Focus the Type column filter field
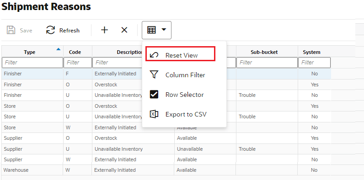The height and width of the screenshot is (180, 364). tap(32, 63)
